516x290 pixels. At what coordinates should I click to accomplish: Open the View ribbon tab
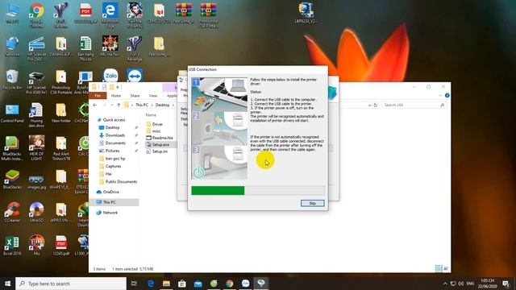(x=153, y=96)
